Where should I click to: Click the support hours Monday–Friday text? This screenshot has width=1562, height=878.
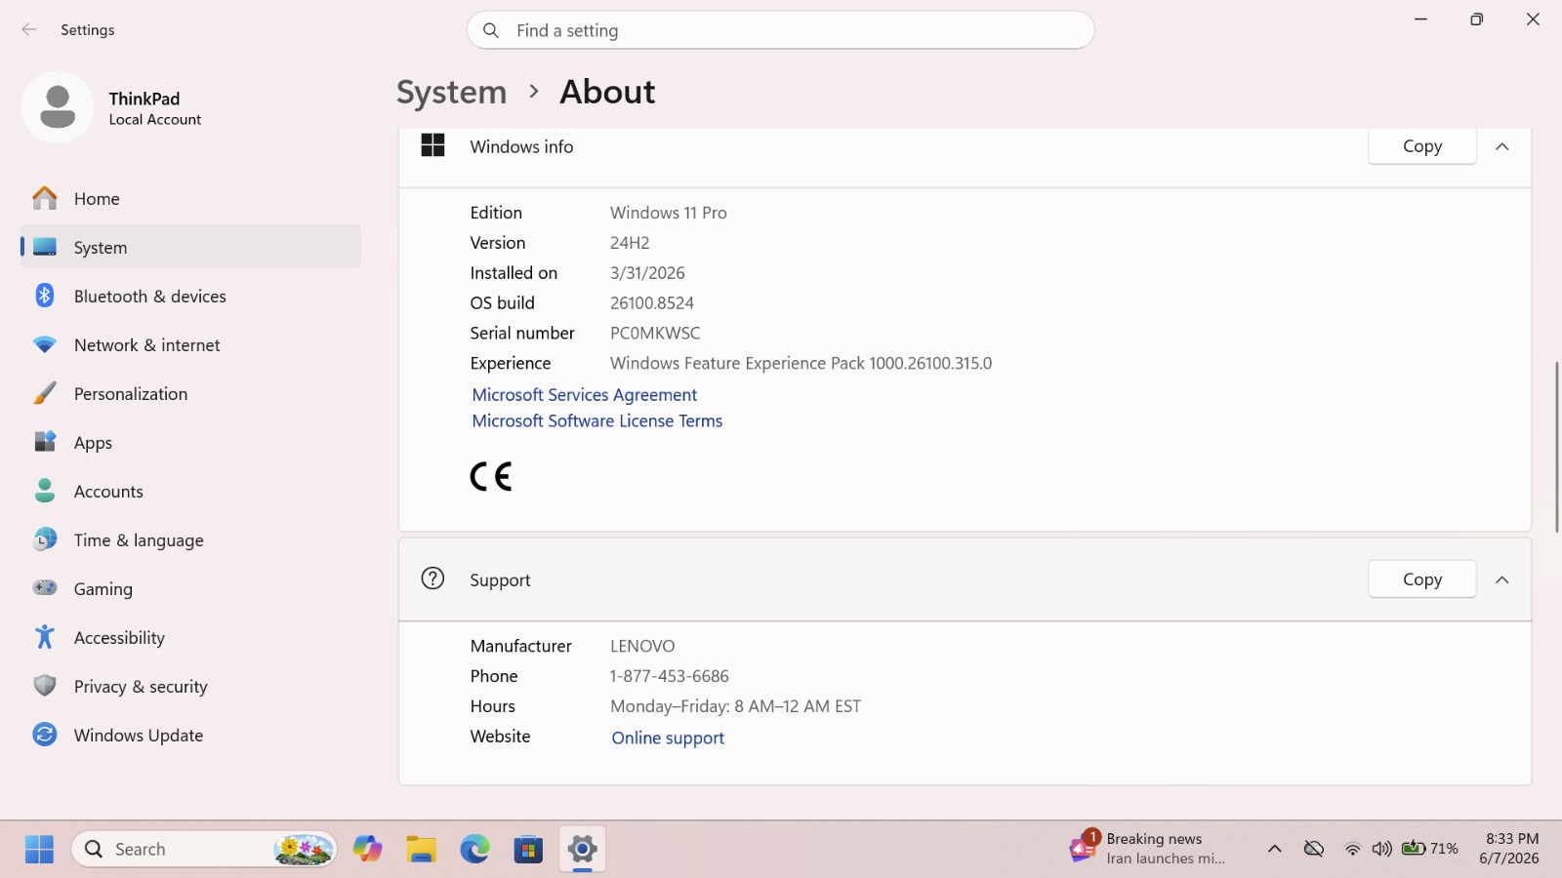[735, 706]
